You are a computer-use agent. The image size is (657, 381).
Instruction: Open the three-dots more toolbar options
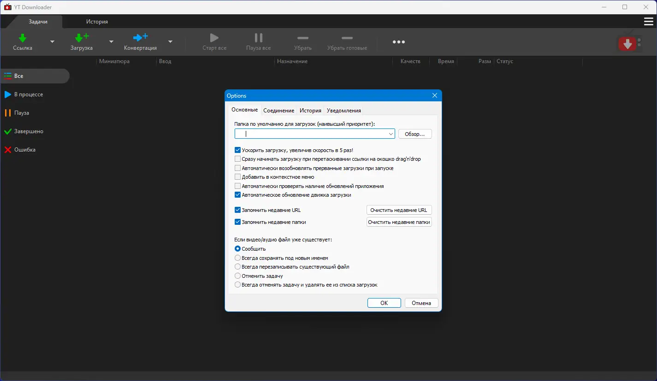click(x=399, y=42)
